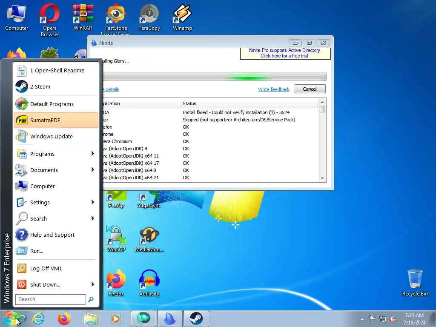This screenshot has width=436, height=327.
Task: Switch to Steam taskbar button
Action: point(196,318)
